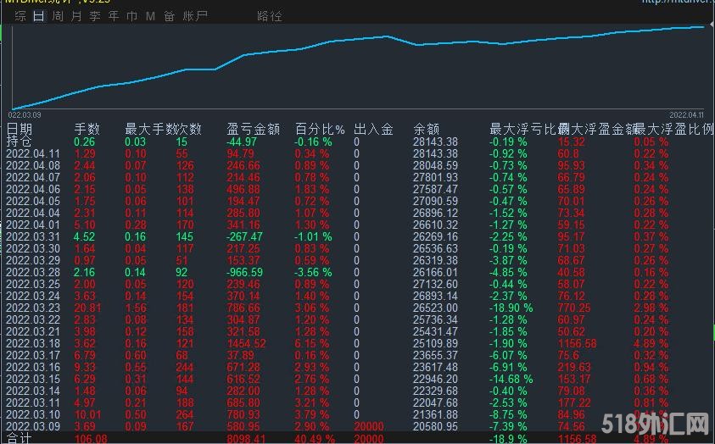Click the 盈亏金额 column header
This screenshot has height=444, width=715.
pos(254,130)
